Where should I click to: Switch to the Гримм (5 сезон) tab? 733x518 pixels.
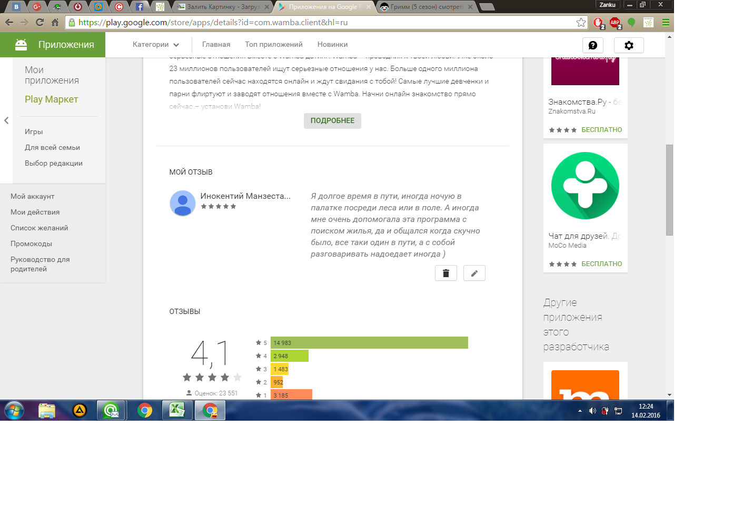click(x=427, y=7)
